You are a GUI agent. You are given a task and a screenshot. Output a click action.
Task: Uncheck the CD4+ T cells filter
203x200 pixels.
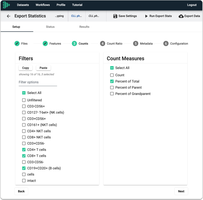tap(24, 150)
